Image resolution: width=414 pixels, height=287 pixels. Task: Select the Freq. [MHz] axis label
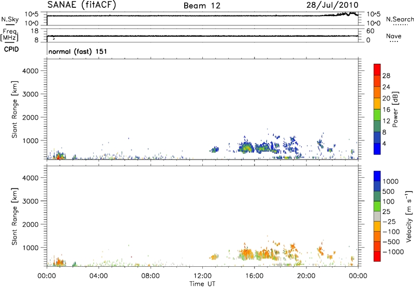pyautogui.click(x=9, y=35)
